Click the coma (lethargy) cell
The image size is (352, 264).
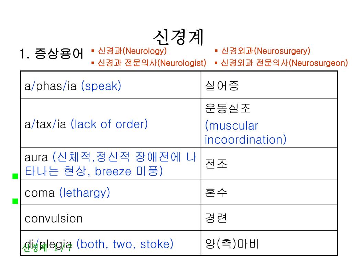click(x=67, y=192)
